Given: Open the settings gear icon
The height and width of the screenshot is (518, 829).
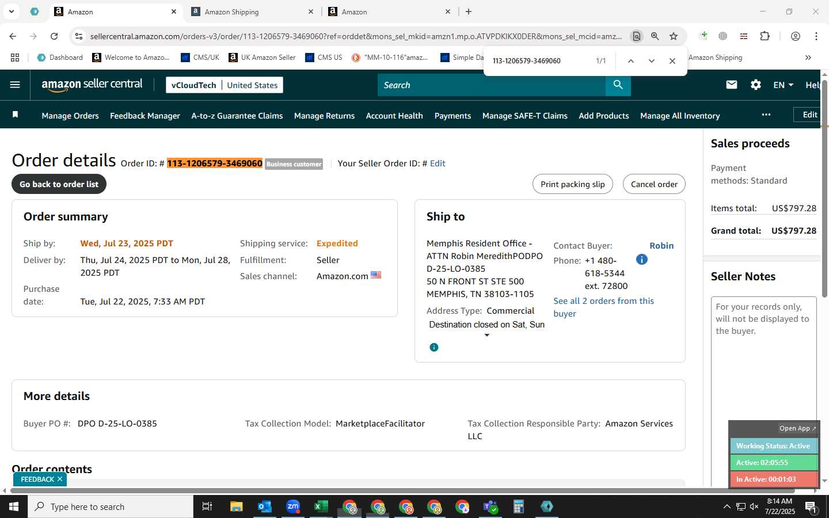Looking at the screenshot, I should coord(756,85).
